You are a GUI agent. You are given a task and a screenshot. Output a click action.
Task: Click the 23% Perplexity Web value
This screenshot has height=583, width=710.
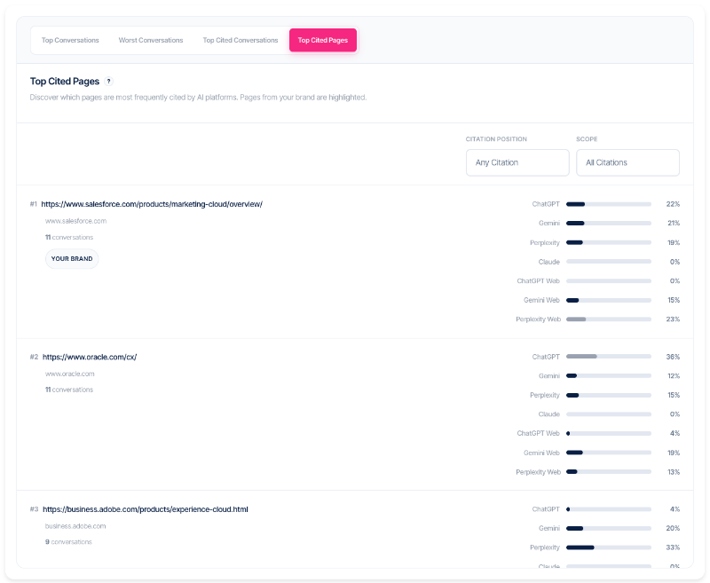tap(673, 319)
